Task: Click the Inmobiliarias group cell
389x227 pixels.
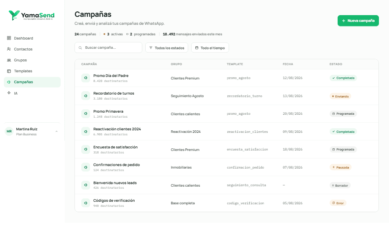Action: 181,167
